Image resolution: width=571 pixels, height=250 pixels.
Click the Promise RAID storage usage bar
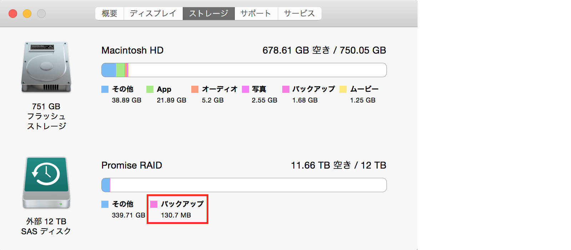[x=244, y=185]
